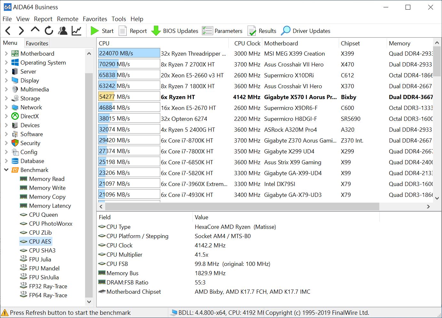This screenshot has height=318, width=442.
Task: Click the refresh icon on the toolbar
Action: [49, 30]
